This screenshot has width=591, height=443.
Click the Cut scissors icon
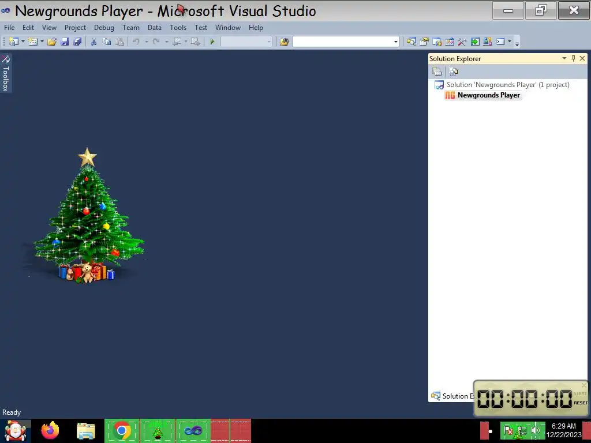pos(94,42)
